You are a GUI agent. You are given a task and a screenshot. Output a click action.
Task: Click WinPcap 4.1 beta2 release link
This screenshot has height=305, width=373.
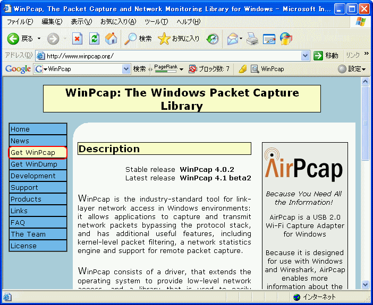pos(215,178)
